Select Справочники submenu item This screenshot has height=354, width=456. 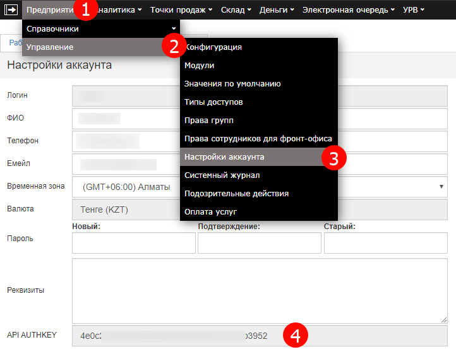coord(101,29)
